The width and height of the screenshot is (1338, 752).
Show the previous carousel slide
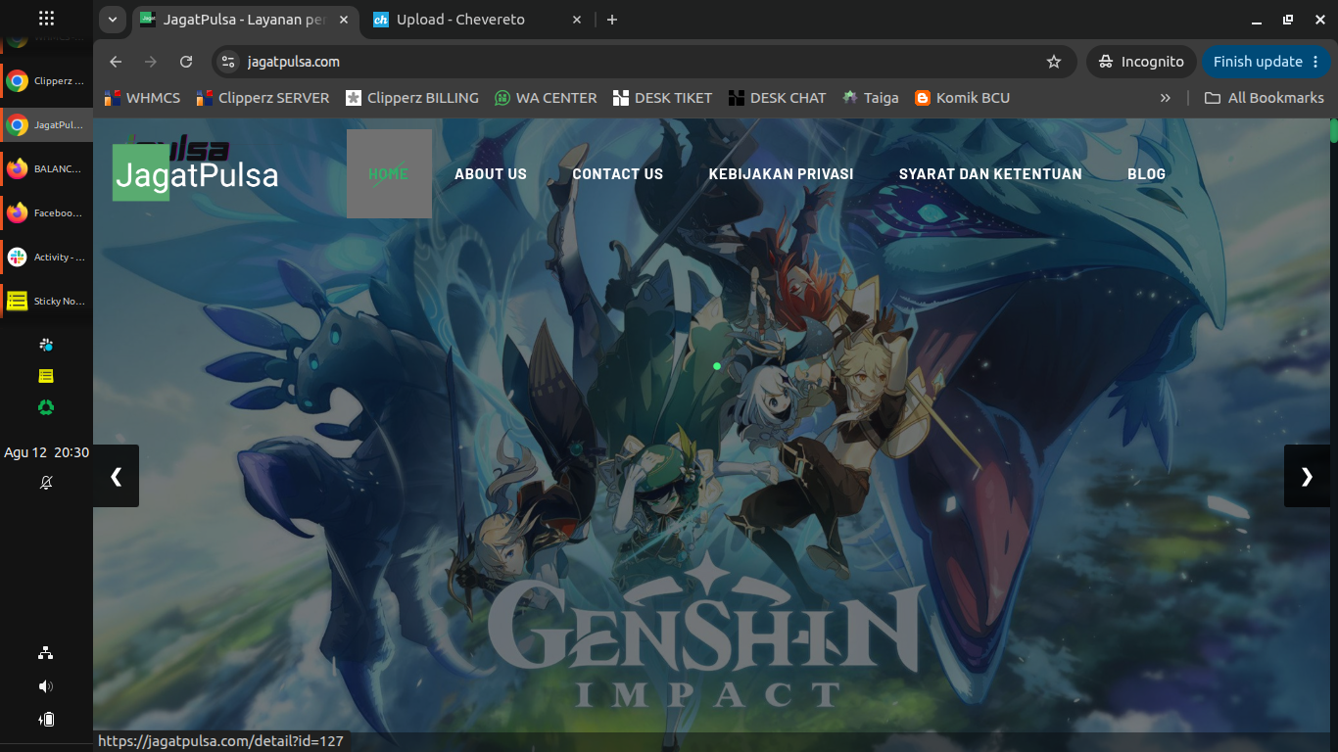point(116,476)
